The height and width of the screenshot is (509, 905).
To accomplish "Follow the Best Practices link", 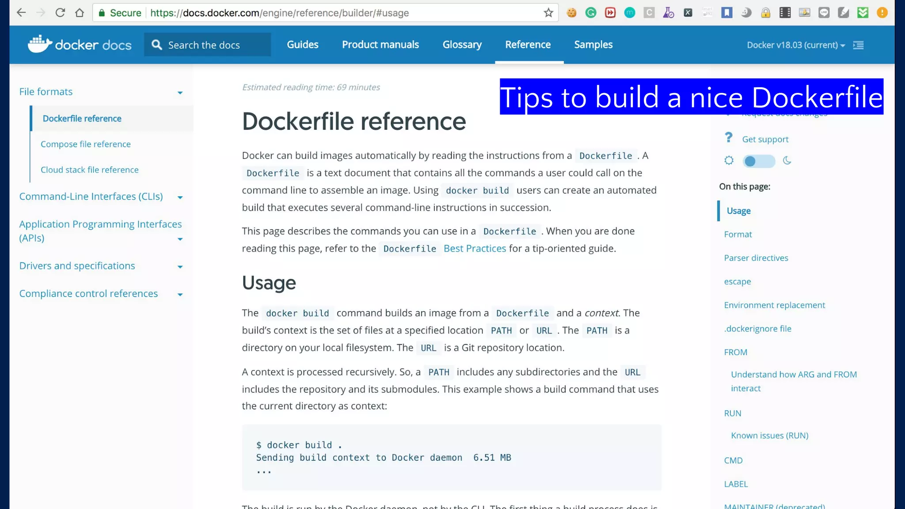I will pyautogui.click(x=475, y=248).
